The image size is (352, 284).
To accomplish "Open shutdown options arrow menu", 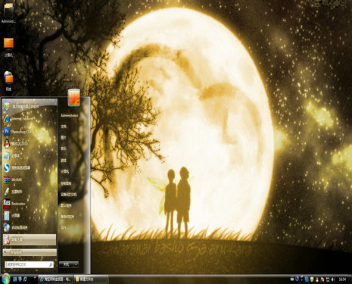I will point(76,264).
